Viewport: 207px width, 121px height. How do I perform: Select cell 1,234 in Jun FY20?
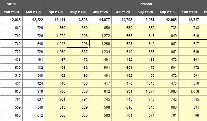(101, 52)
